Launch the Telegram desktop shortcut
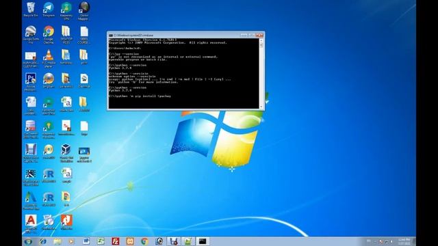The width and height of the screenshot is (438, 246). (x=49, y=10)
